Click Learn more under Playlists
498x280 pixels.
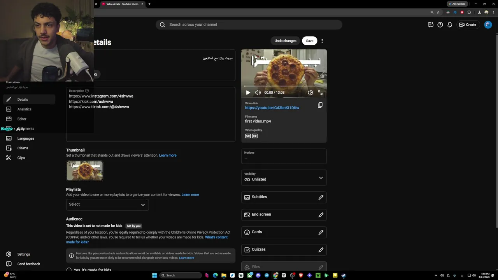coord(190,194)
